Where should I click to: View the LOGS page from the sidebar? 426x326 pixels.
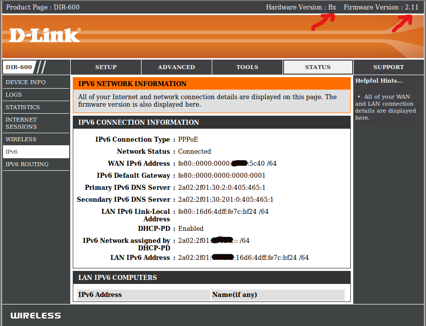tap(14, 95)
